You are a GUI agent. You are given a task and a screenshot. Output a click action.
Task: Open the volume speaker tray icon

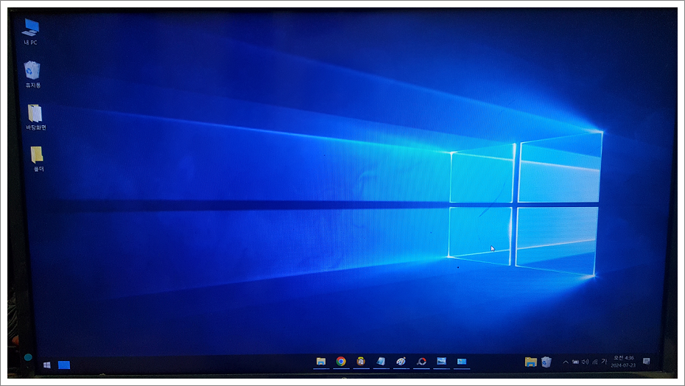[585, 362]
